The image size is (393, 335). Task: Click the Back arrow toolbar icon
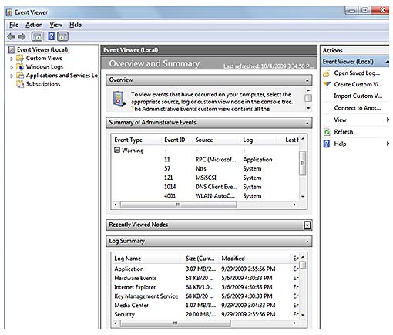tap(11, 36)
